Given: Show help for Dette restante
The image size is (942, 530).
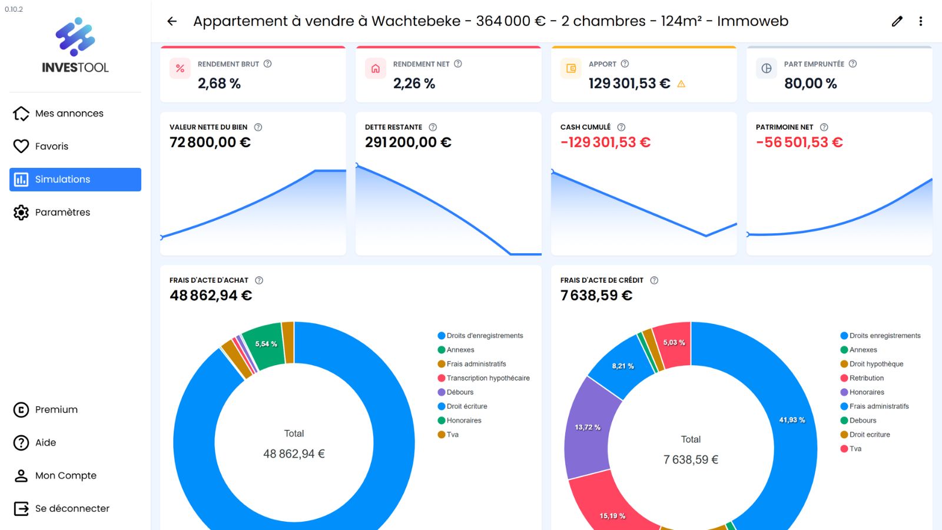Looking at the screenshot, I should (x=433, y=127).
